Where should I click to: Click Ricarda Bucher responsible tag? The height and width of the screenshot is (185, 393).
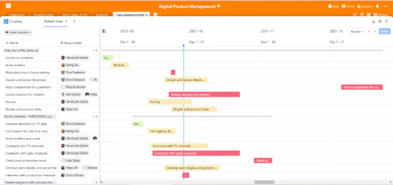tap(74, 87)
